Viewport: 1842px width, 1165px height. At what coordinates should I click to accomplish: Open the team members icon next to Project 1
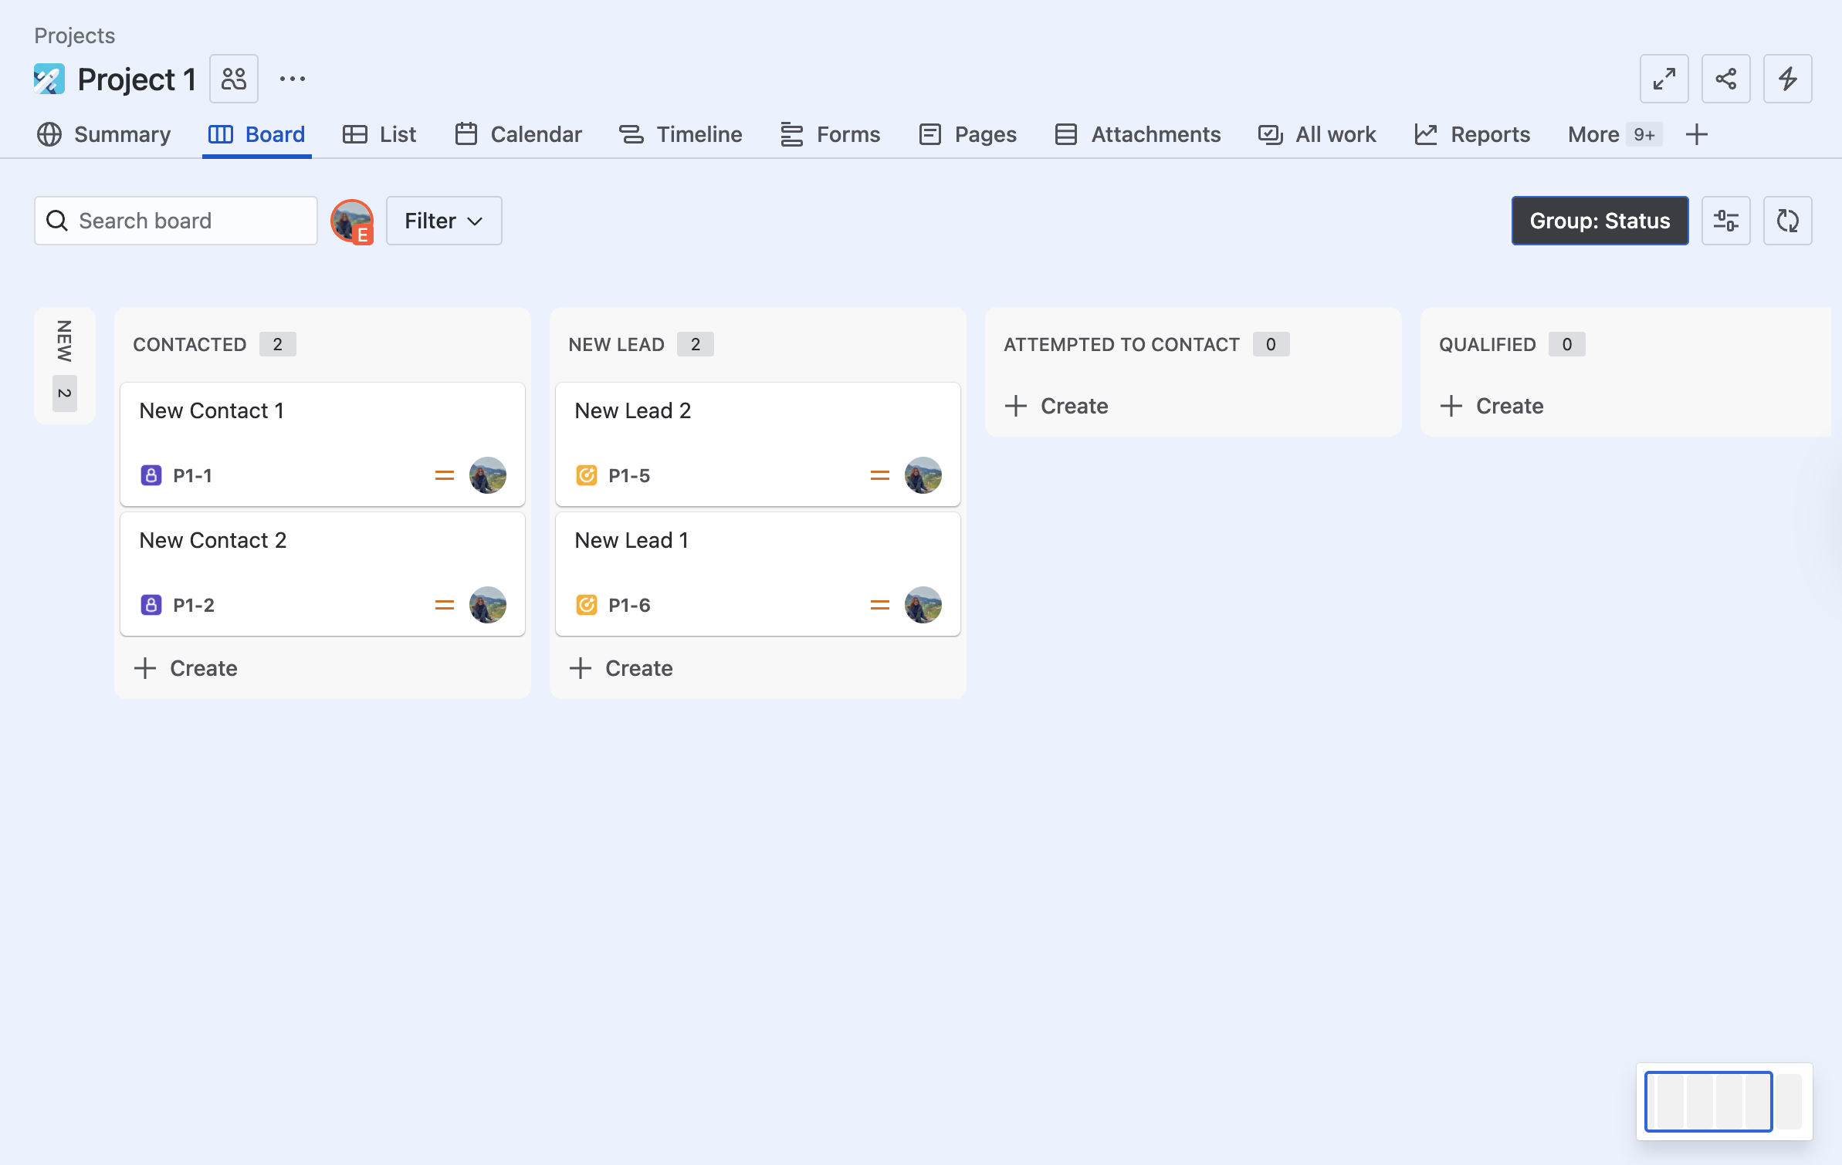234,79
